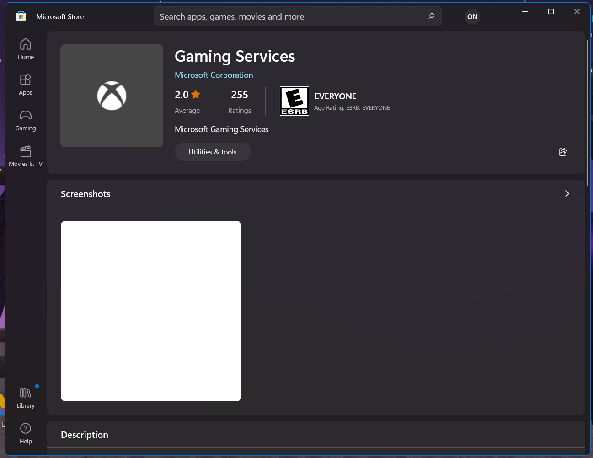Screen dimensions: 593x458
Task: Click the search magnifier icon
Action: pos(431,16)
